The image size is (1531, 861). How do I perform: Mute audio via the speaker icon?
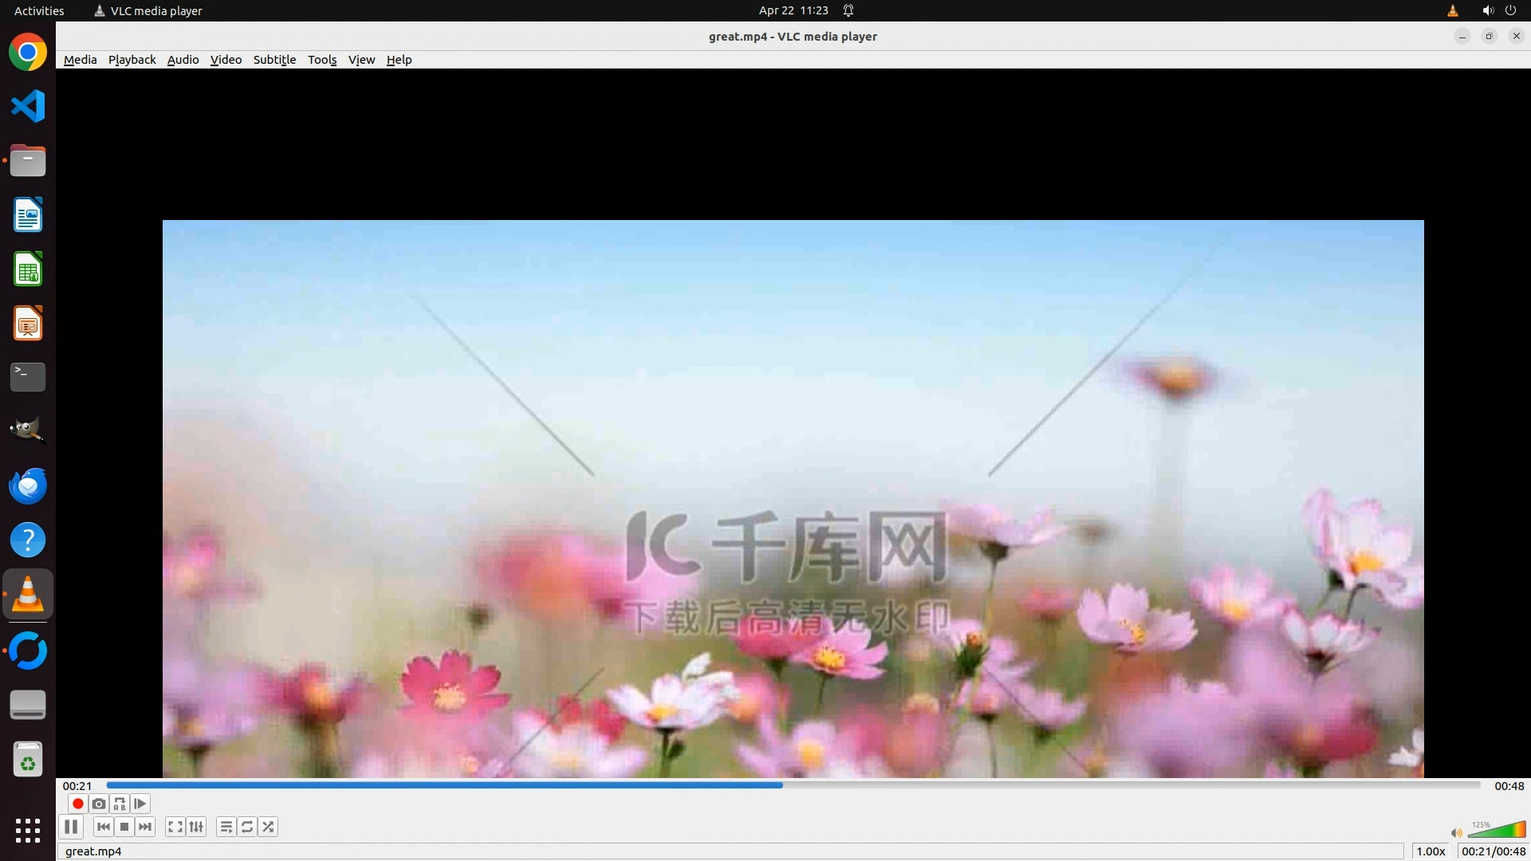pos(1456,832)
